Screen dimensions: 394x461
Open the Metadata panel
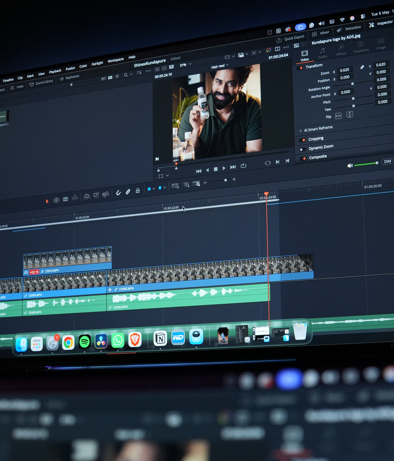tap(349, 29)
